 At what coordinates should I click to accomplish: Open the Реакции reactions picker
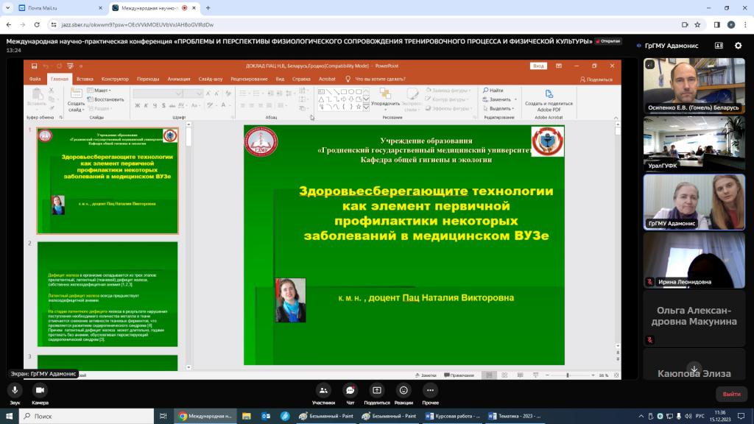[404, 390]
